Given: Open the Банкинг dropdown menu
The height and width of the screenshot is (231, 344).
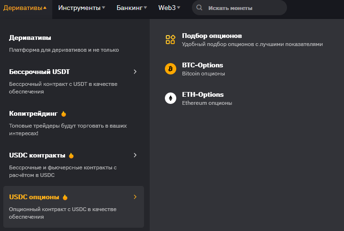Looking at the screenshot, I should [x=132, y=8].
